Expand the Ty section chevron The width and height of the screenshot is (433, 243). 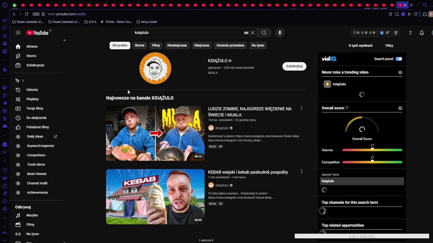pyautogui.click(x=23, y=81)
